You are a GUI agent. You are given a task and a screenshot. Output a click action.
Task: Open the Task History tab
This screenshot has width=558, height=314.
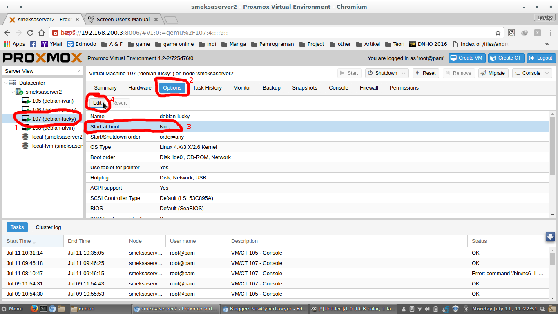point(207,88)
